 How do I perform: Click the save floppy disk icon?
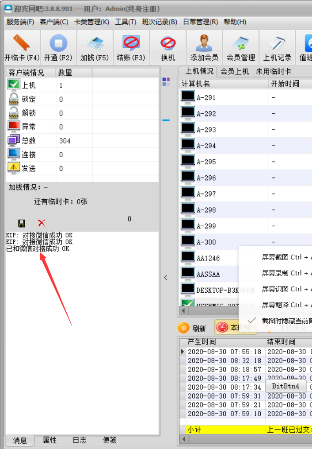tap(21, 223)
